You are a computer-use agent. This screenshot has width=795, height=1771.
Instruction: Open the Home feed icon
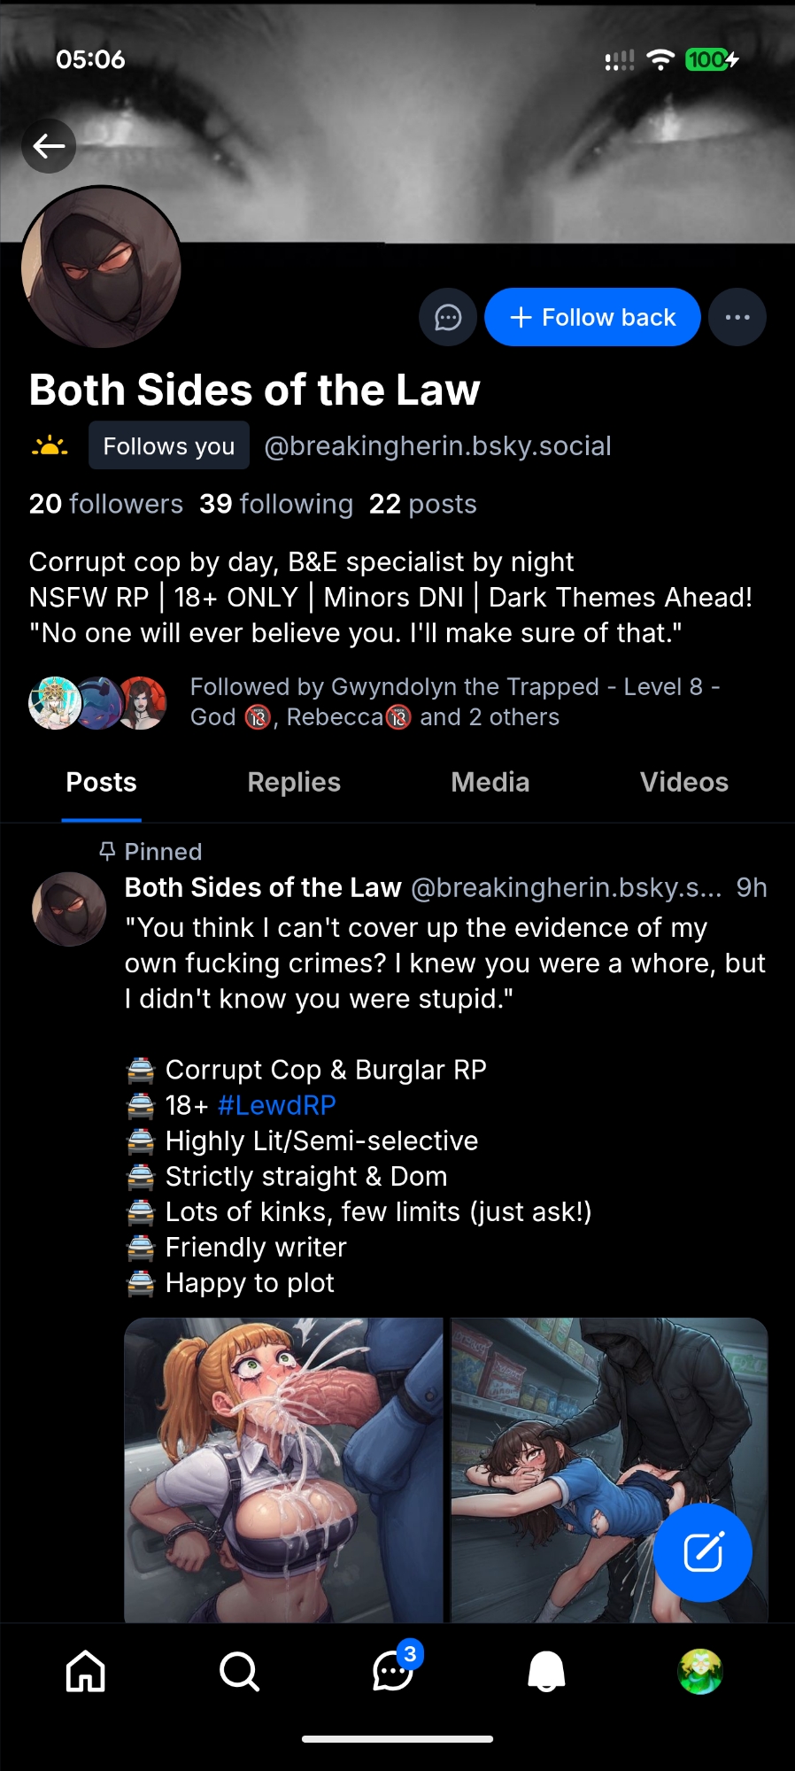click(86, 1672)
